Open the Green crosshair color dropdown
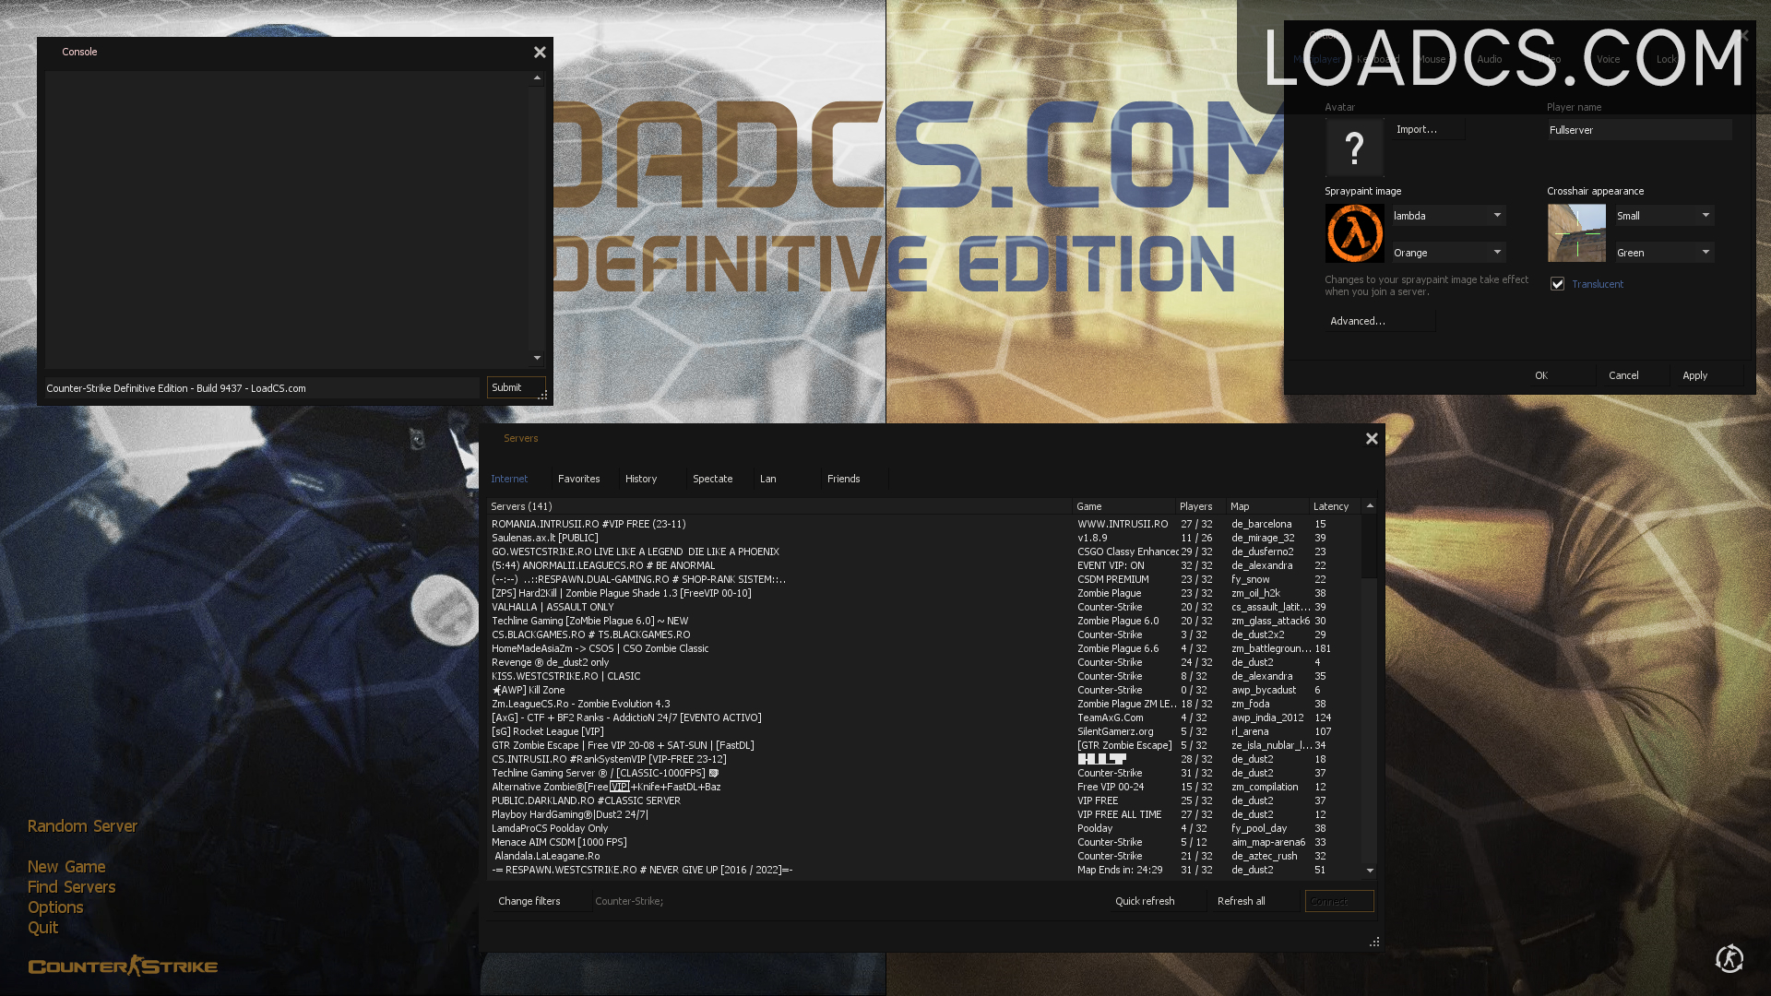1771x996 pixels. [1664, 253]
